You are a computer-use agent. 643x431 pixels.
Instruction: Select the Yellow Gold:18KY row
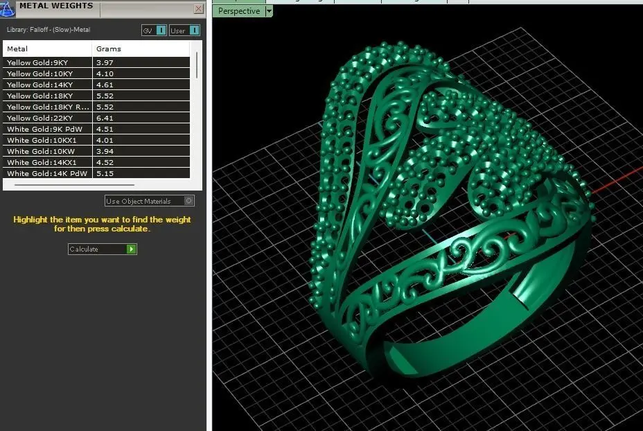[96, 96]
